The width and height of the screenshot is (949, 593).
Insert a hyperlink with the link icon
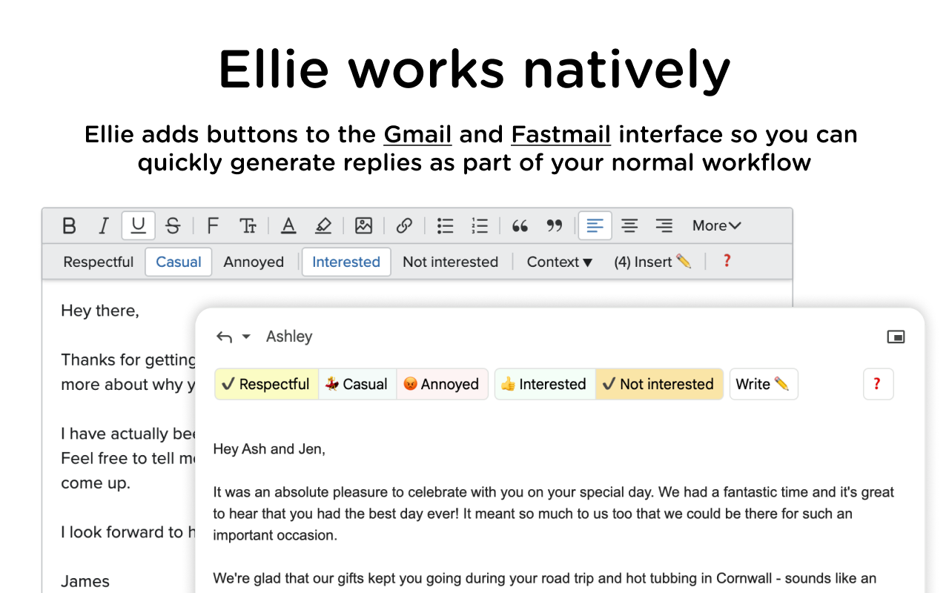404,225
